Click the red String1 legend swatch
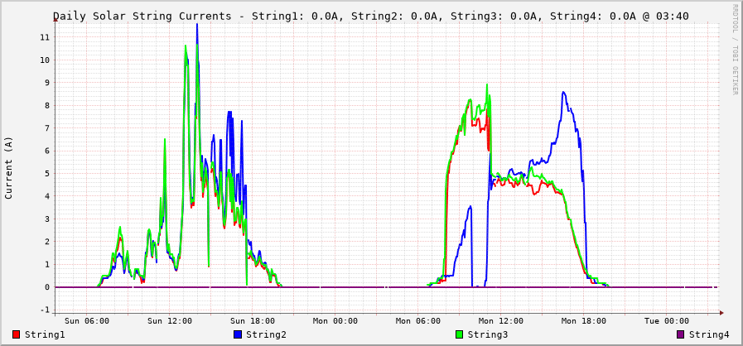 (17, 334)
